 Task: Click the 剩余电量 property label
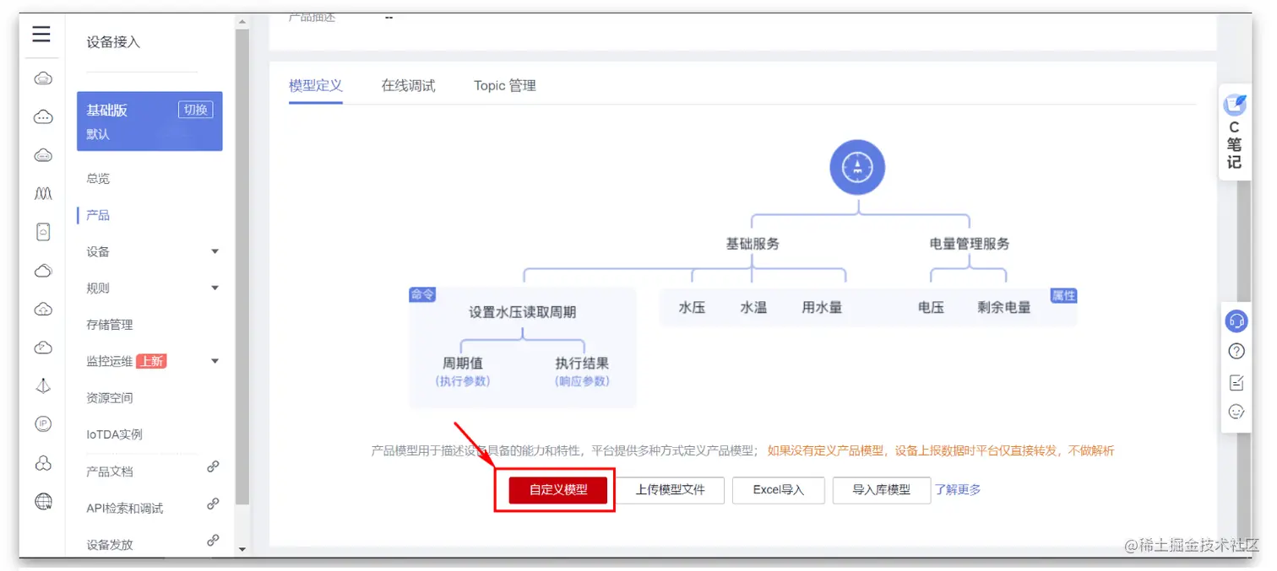pyautogui.click(x=1004, y=308)
